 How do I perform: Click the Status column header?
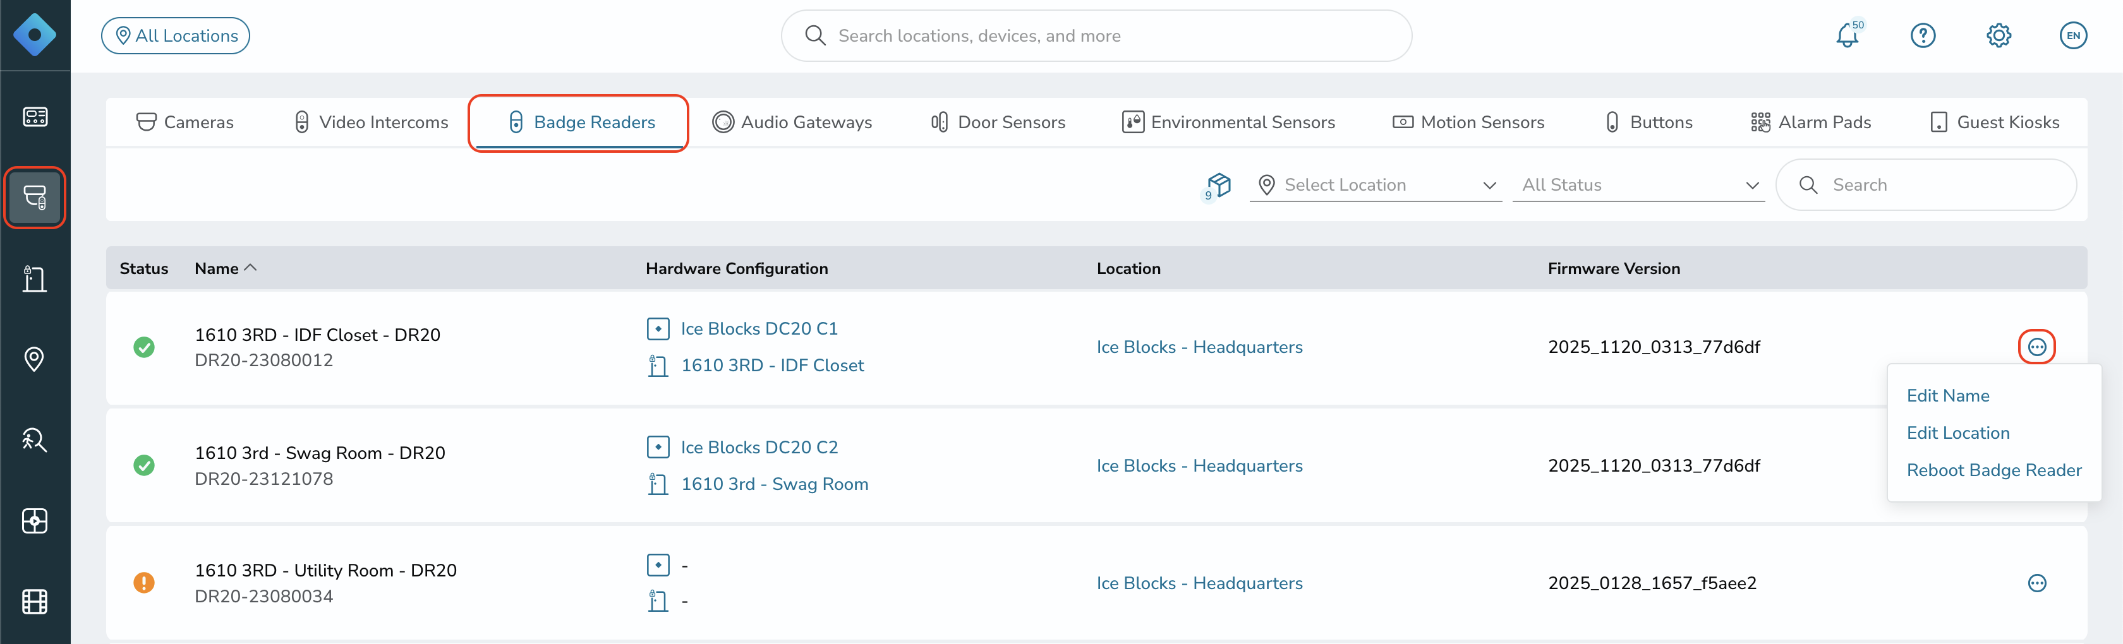(143, 268)
